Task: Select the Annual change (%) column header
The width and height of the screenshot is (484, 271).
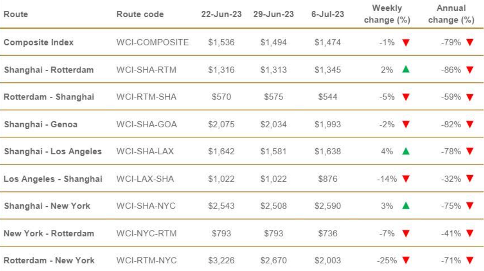Action: (451, 14)
